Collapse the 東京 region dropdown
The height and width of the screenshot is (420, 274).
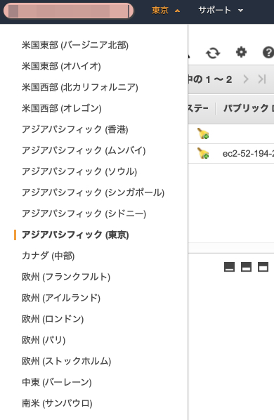click(166, 11)
